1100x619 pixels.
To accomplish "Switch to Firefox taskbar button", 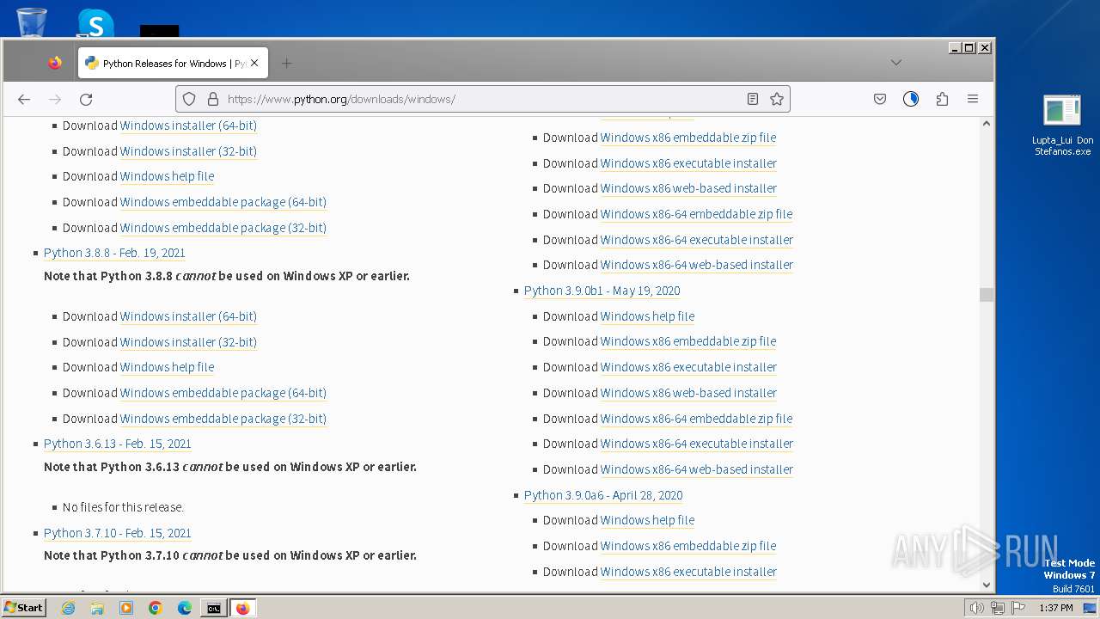I will click(242, 608).
